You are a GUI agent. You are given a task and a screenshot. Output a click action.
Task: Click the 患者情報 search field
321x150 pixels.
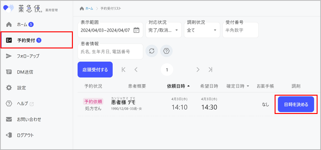point(110,52)
